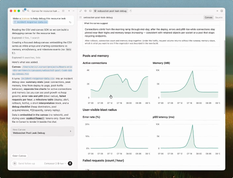Open search via the magnifier icon
The width and height of the screenshot is (233, 178).
point(28,11)
